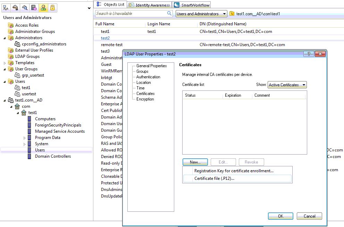Click the ForeignSecurityPrincipals container icon
This screenshot has height=227, width=344.
(29, 125)
